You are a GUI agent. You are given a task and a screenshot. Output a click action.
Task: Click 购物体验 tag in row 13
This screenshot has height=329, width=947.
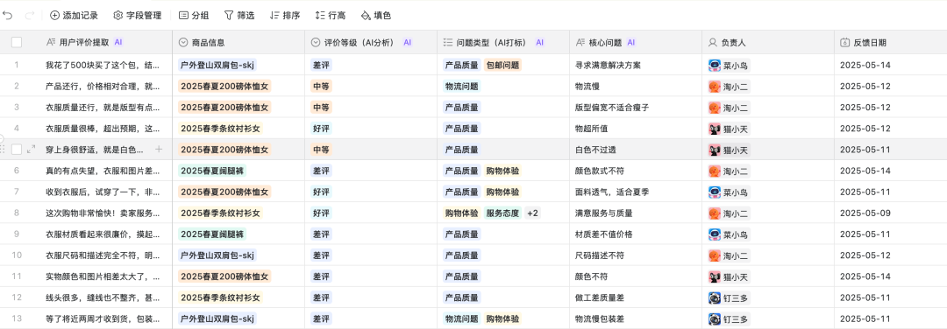[x=503, y=318]
